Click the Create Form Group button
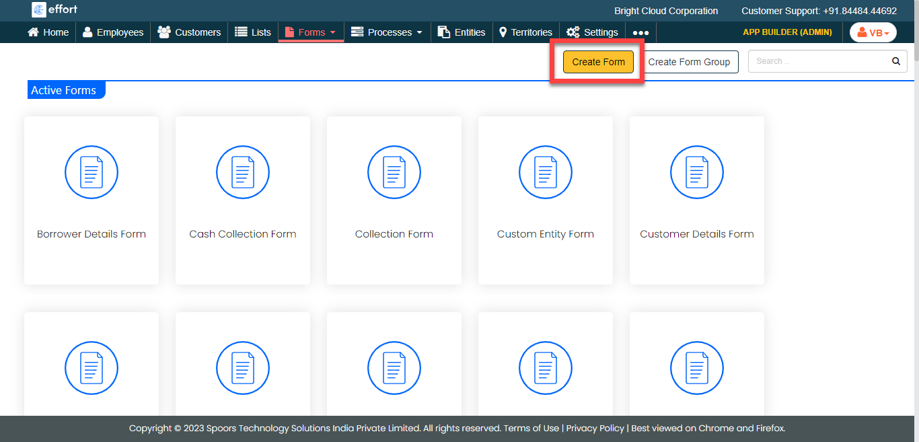The image size is (919, 442). point(688,62)
